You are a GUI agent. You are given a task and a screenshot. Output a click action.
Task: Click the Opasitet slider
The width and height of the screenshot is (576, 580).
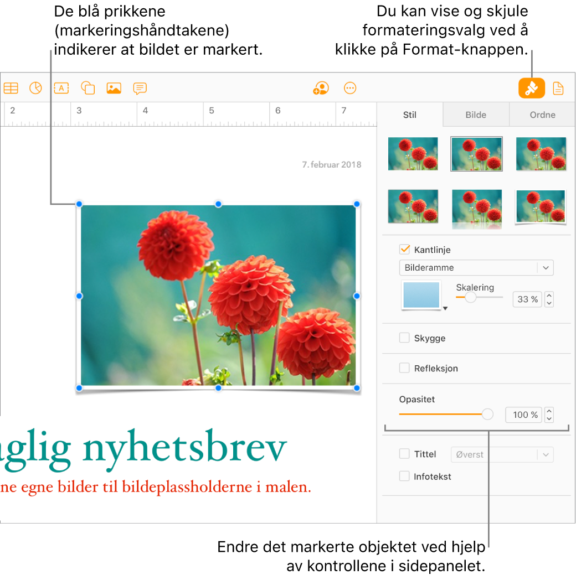pyautogui.click(x=446, y=415)
